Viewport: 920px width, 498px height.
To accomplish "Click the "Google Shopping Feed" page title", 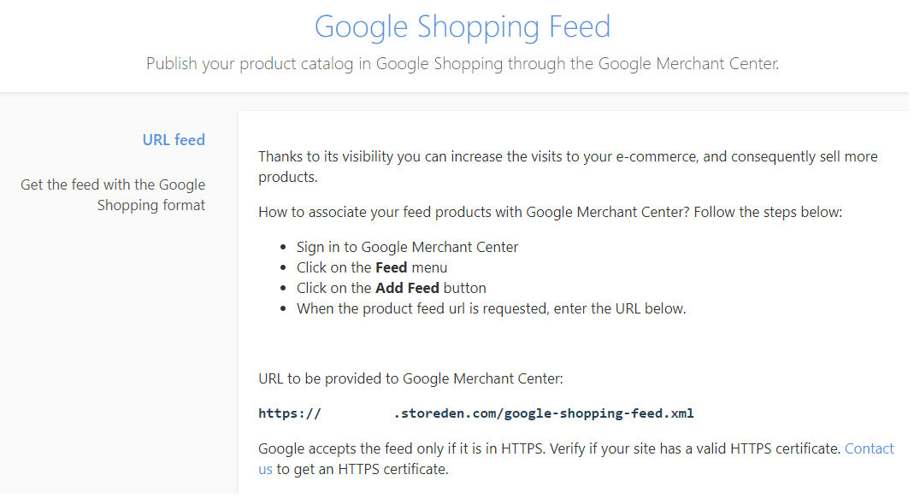I will click(463, 26).
